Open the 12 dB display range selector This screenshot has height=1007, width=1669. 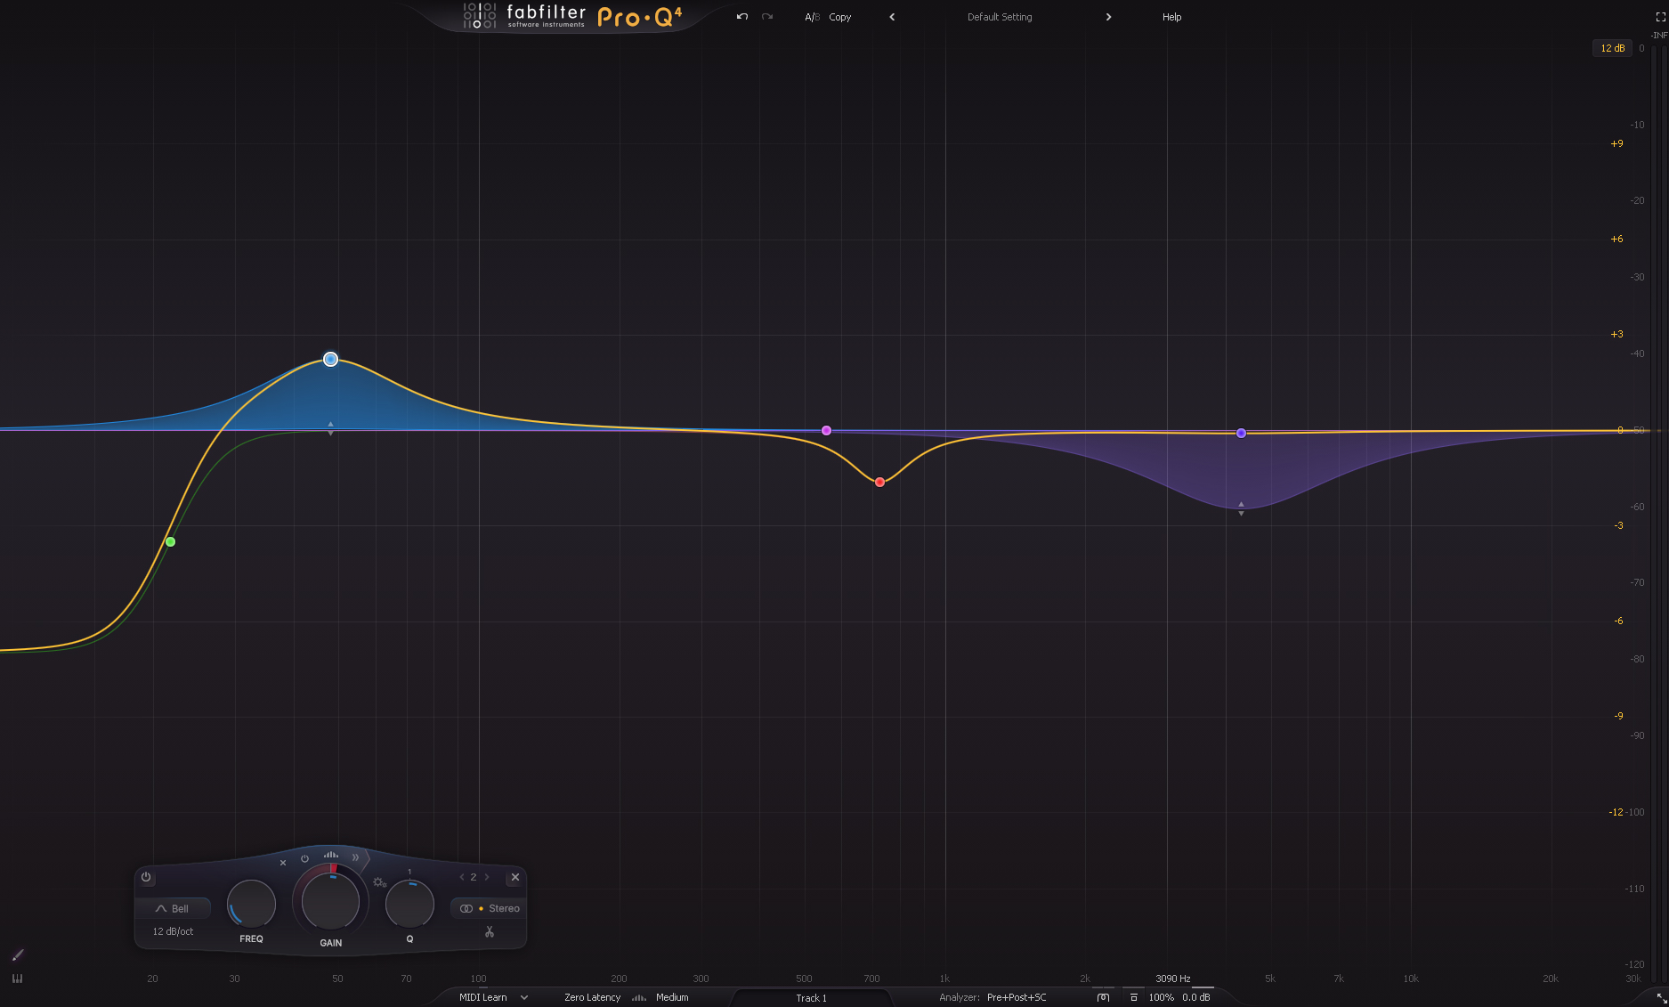[x=1612, y=48]
